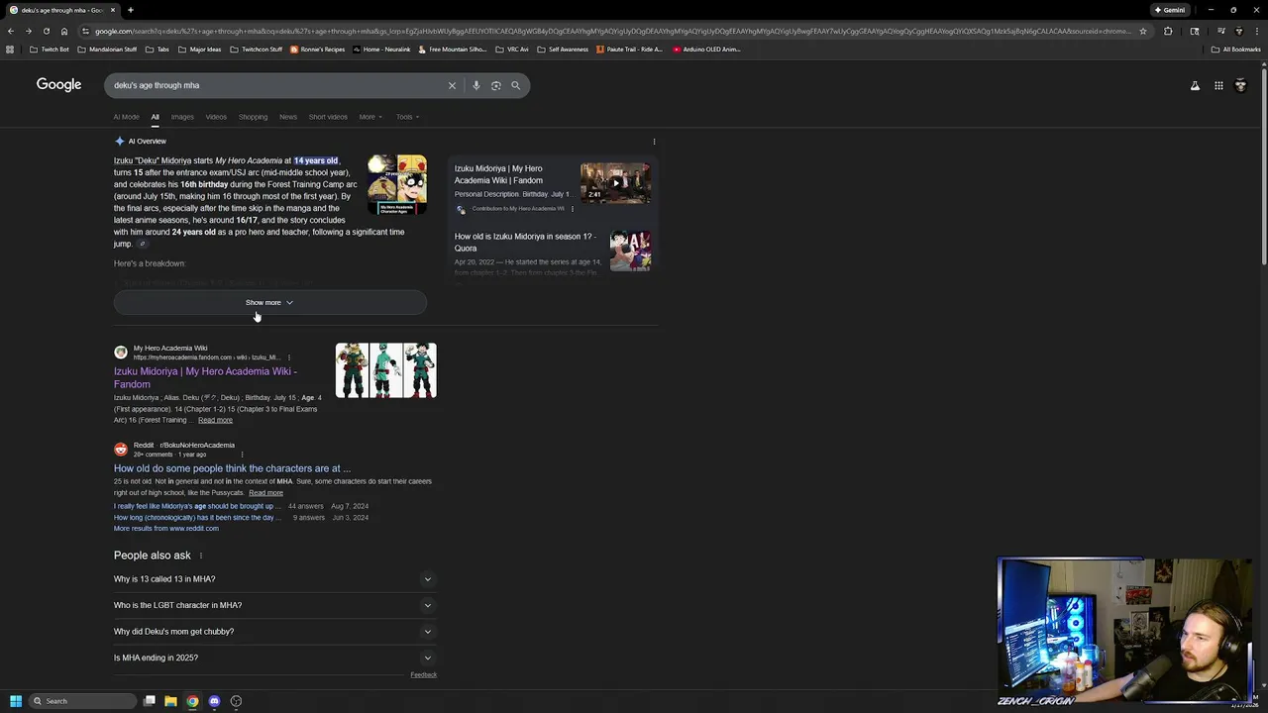
Task: Switch to the Short videos tab
Action: 328,117
